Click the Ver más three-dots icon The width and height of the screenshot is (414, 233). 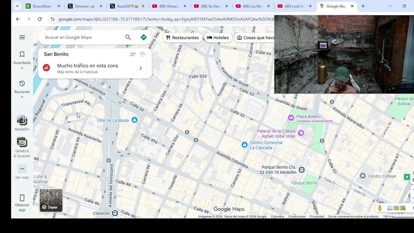pos(22,169)
